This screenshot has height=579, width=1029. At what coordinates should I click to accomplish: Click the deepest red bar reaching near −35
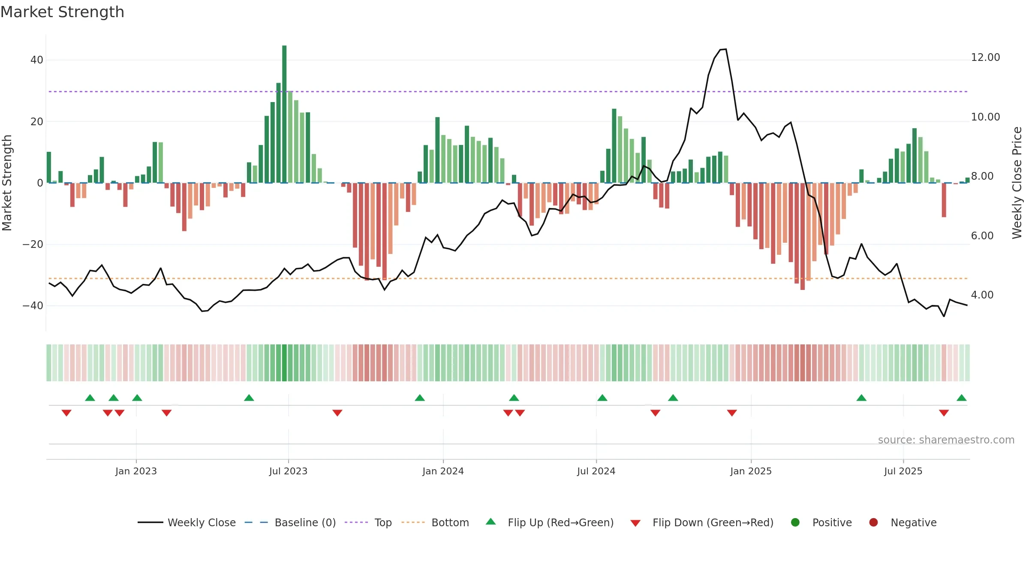tap(803, 236)
